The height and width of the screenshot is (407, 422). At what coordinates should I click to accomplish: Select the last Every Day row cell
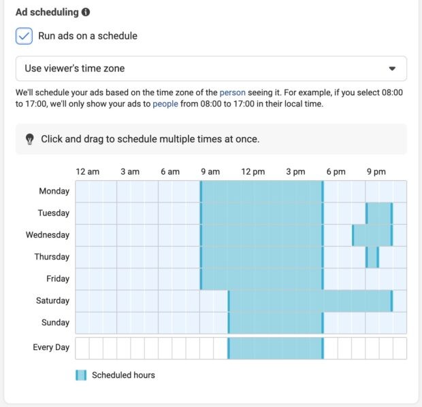[400, 349]
